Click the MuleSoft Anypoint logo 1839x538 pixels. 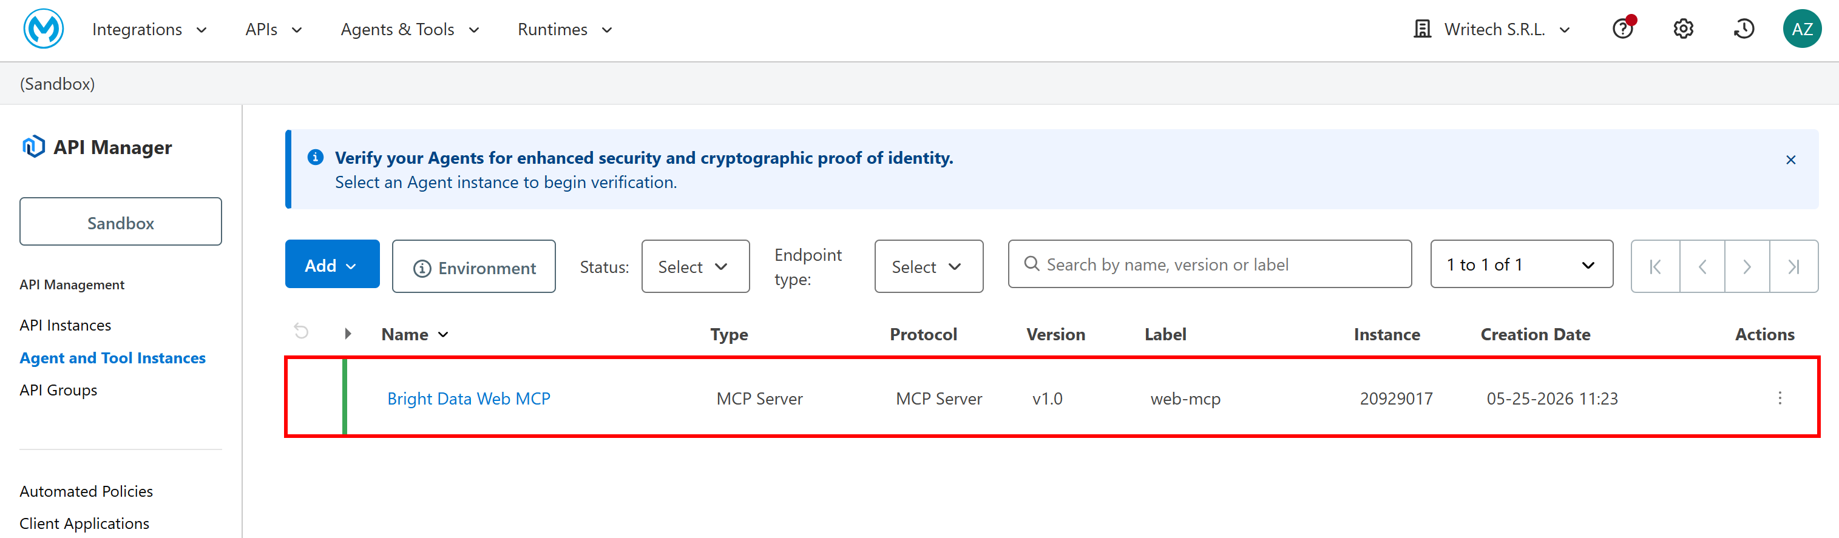point(44,29)
